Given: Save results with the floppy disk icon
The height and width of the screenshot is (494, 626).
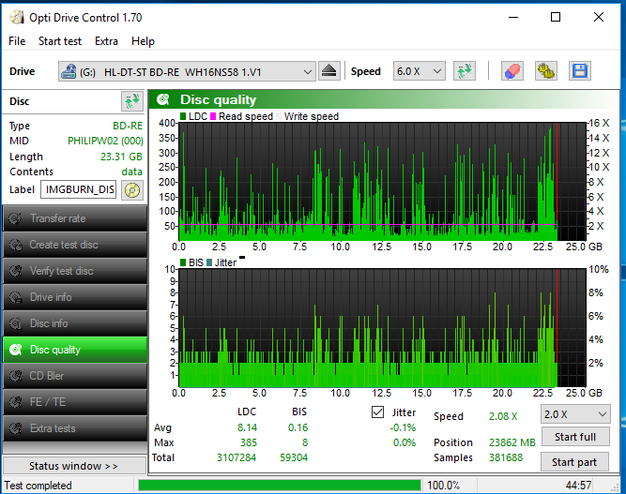Looking at the screenshot, I should coord(580,71).
